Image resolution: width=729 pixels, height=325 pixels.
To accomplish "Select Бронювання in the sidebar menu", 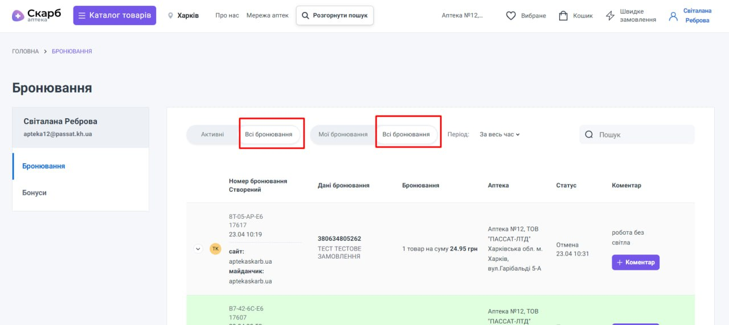I will (44, 166).
